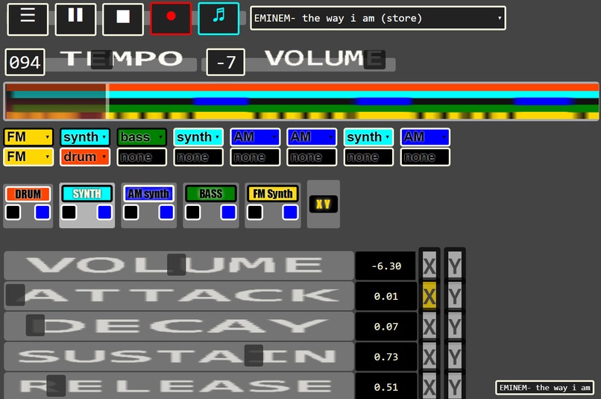Toggle the blue square under BASS

(228, 213)
